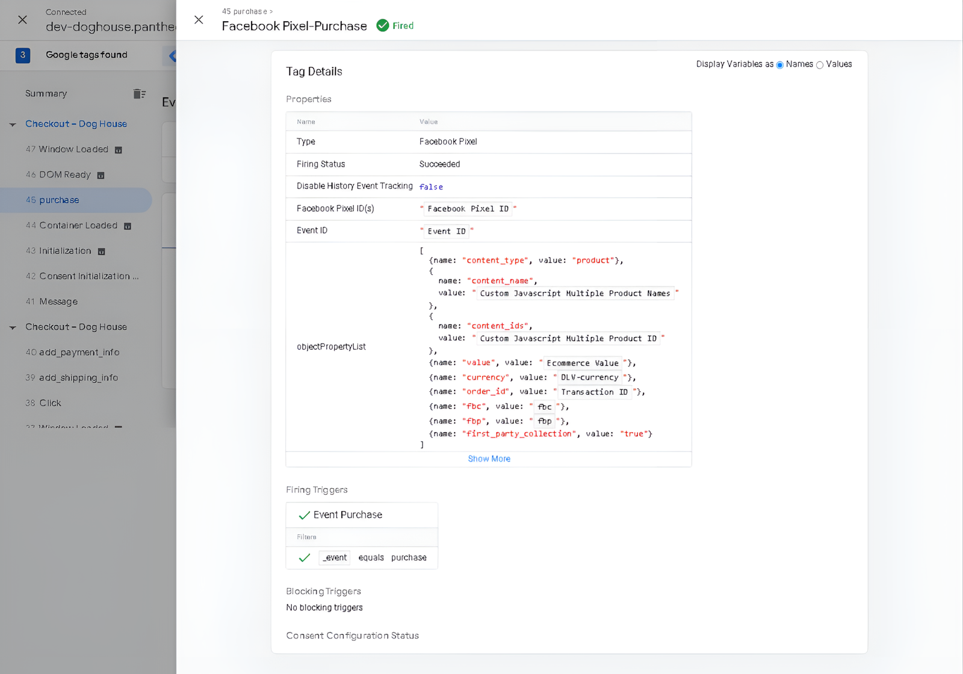
Task: Select event 42 Consent Initialization
Action: (82, 276)
